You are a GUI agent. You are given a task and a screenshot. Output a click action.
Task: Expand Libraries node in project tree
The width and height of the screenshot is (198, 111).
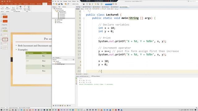click(54, 21)
